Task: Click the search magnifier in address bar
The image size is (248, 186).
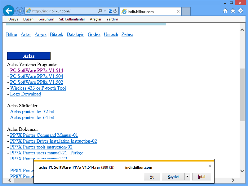Action: [x=100, y=11]
